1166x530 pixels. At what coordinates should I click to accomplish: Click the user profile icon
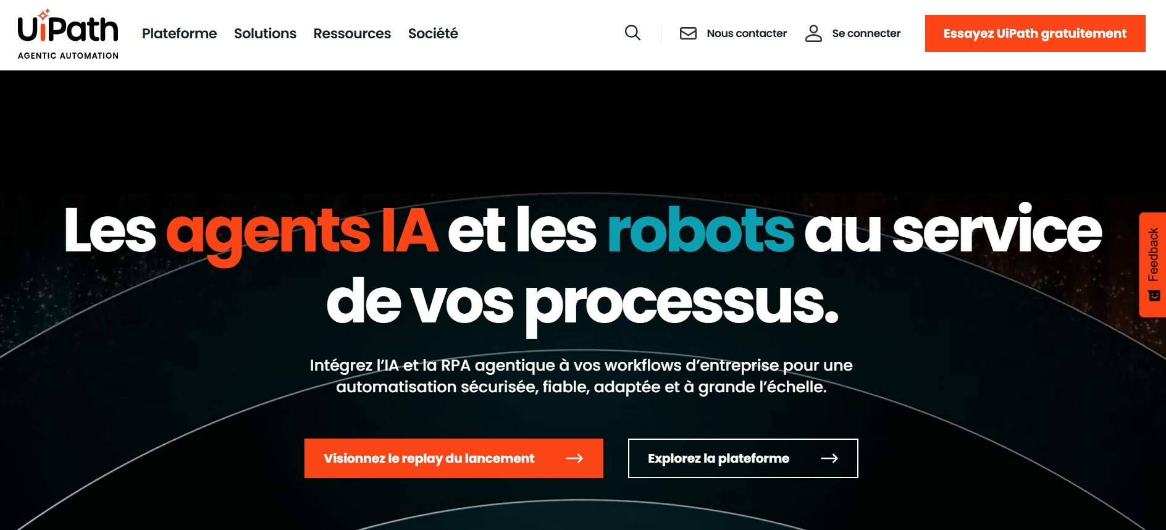point(813,33)
